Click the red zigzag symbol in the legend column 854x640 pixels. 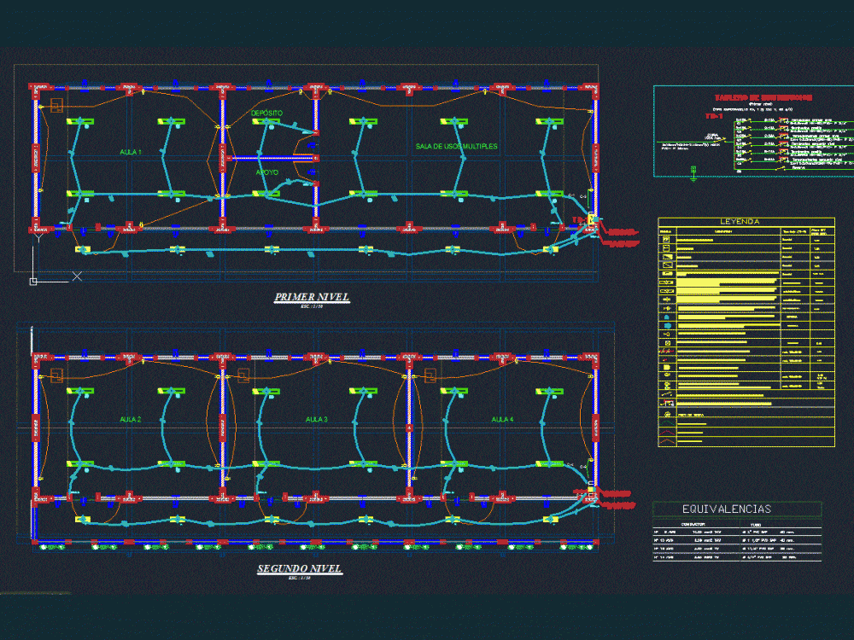[x=666, y=351]
